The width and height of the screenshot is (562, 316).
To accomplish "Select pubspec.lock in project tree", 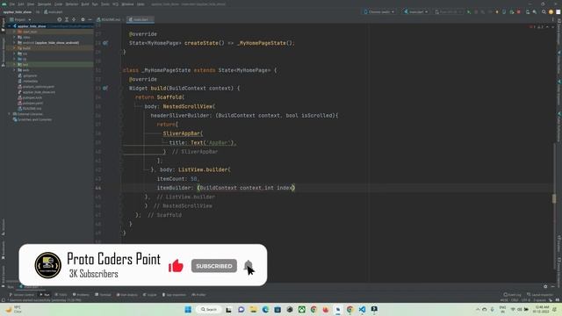I will pos(30,97).
